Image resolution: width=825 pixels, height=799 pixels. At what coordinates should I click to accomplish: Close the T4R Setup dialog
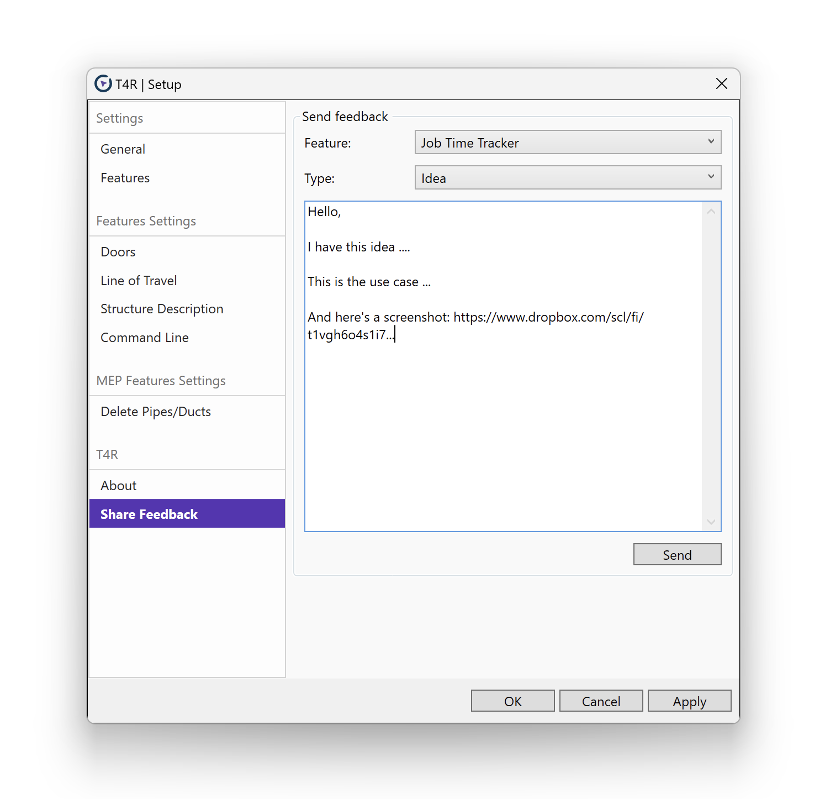tap(721, 84)
